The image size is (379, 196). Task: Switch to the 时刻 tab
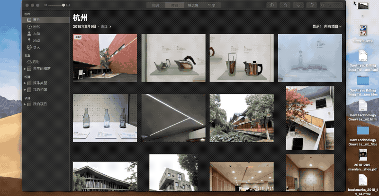pos(174,5)
